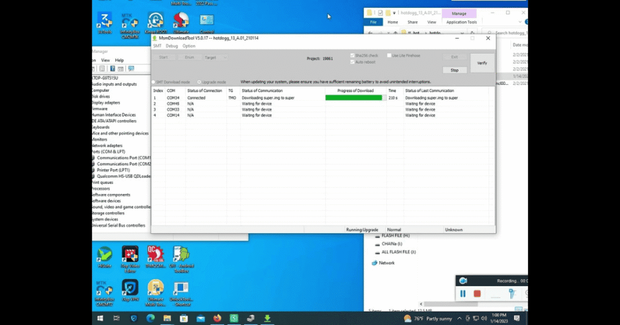Stop the screen recording with red square
This screenshot has height=325, width=620.
477,293
